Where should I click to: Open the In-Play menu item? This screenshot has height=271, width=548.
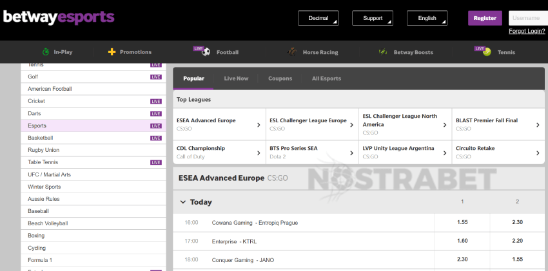(x=57, y=52)
